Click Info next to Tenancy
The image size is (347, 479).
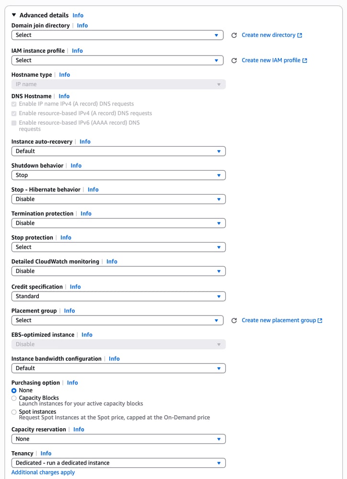[x=46, y=453]
